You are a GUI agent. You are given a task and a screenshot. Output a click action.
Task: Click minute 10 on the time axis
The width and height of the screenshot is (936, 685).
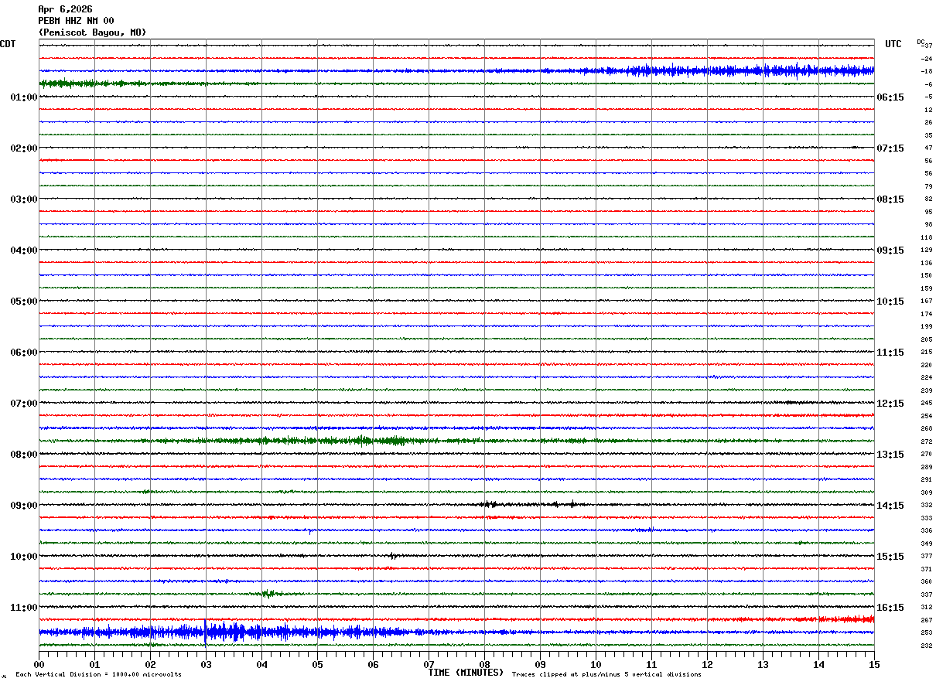(596, 664)
